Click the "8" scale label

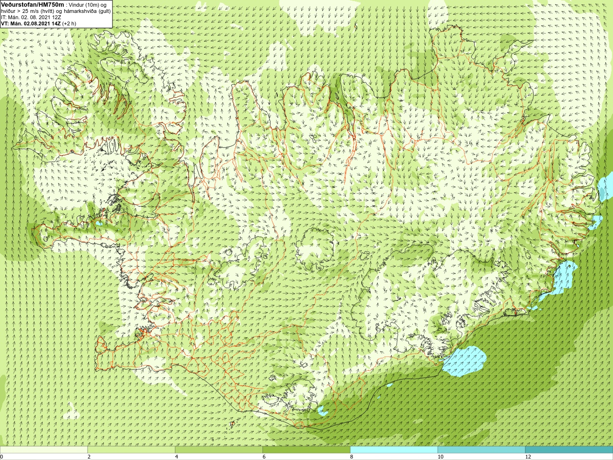[352, 457]
